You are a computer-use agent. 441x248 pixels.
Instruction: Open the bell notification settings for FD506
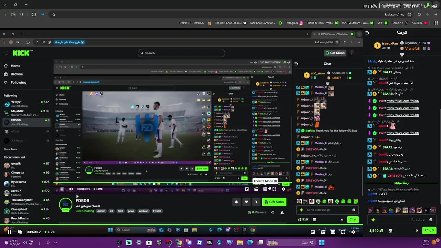pos(236,202)
